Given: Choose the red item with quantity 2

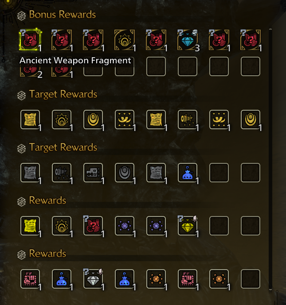Looking at the screenshot, I should pyautogui.click(x=30, y=70).
